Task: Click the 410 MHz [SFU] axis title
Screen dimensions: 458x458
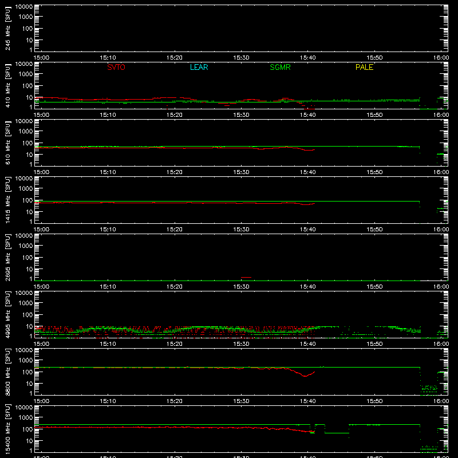Action: coord(7,85)
